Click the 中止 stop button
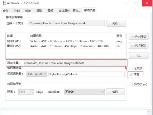Viewport: 153px width, 115px height. 139,56
